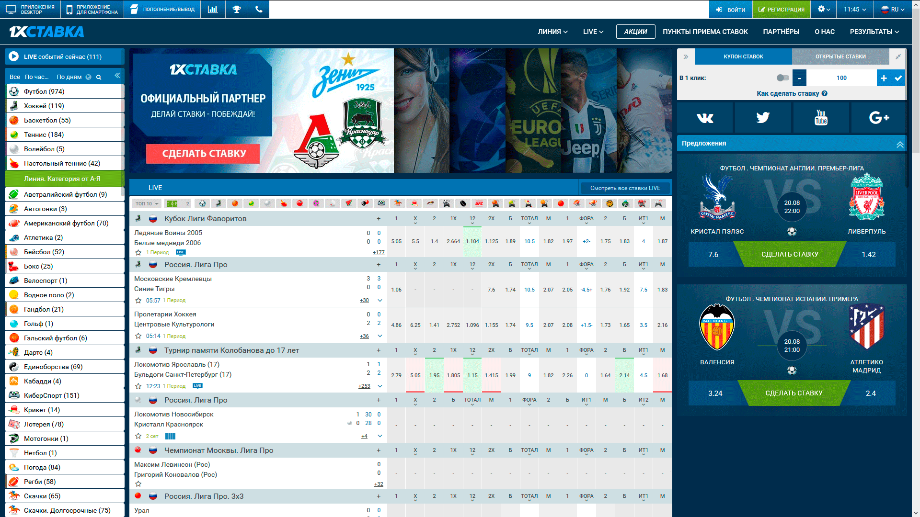Screen dimensions: 920x517
Task: Select КиберСпорт (151) in category list
Action: [65, 395]
